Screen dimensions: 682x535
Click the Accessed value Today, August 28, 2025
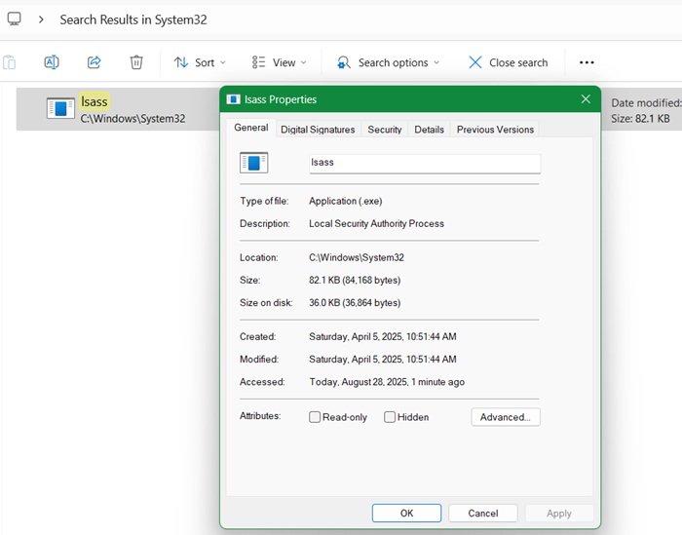click(387, 382)
